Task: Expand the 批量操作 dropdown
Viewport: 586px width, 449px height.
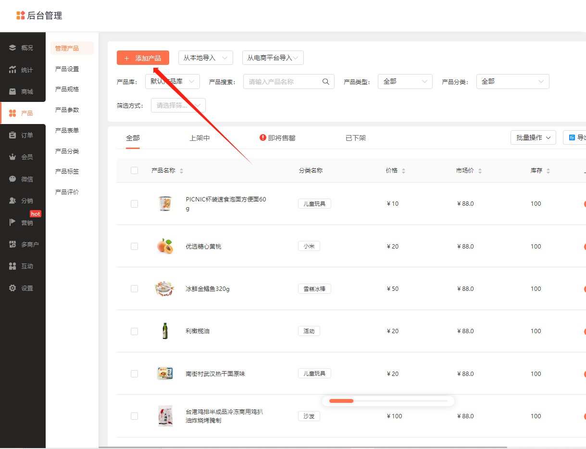Action: tap(533, 137)
